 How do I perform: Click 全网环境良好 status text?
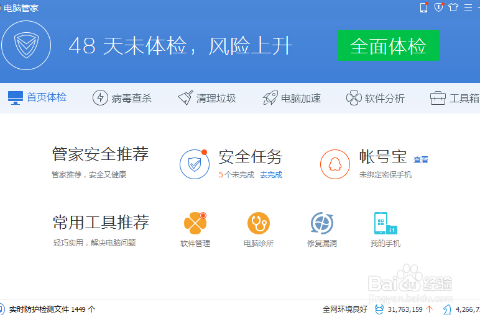pyautogui.click(x=344, y=309)
